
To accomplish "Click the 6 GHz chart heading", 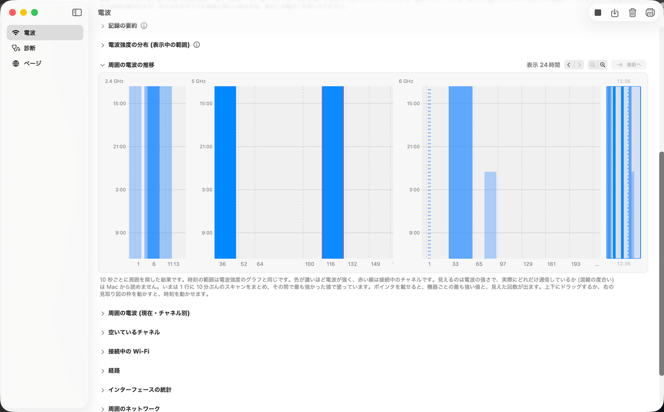I will 406,81.
